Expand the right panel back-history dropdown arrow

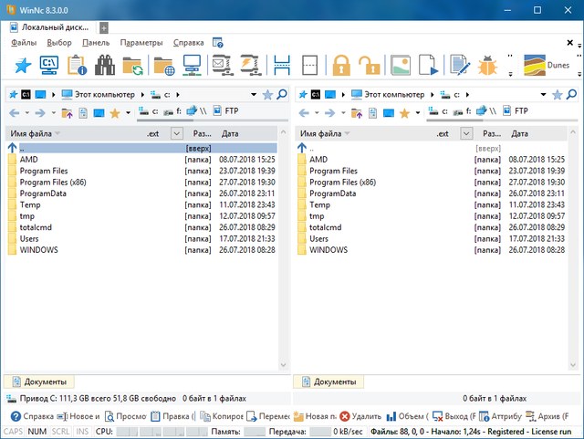[315, 113]
